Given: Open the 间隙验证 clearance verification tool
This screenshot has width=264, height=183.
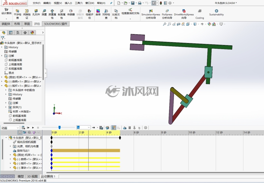Looking at the screenshot, I should [x=27, y=14].
